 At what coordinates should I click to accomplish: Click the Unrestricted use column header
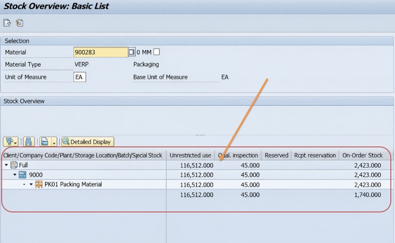[x=190, y=155]
